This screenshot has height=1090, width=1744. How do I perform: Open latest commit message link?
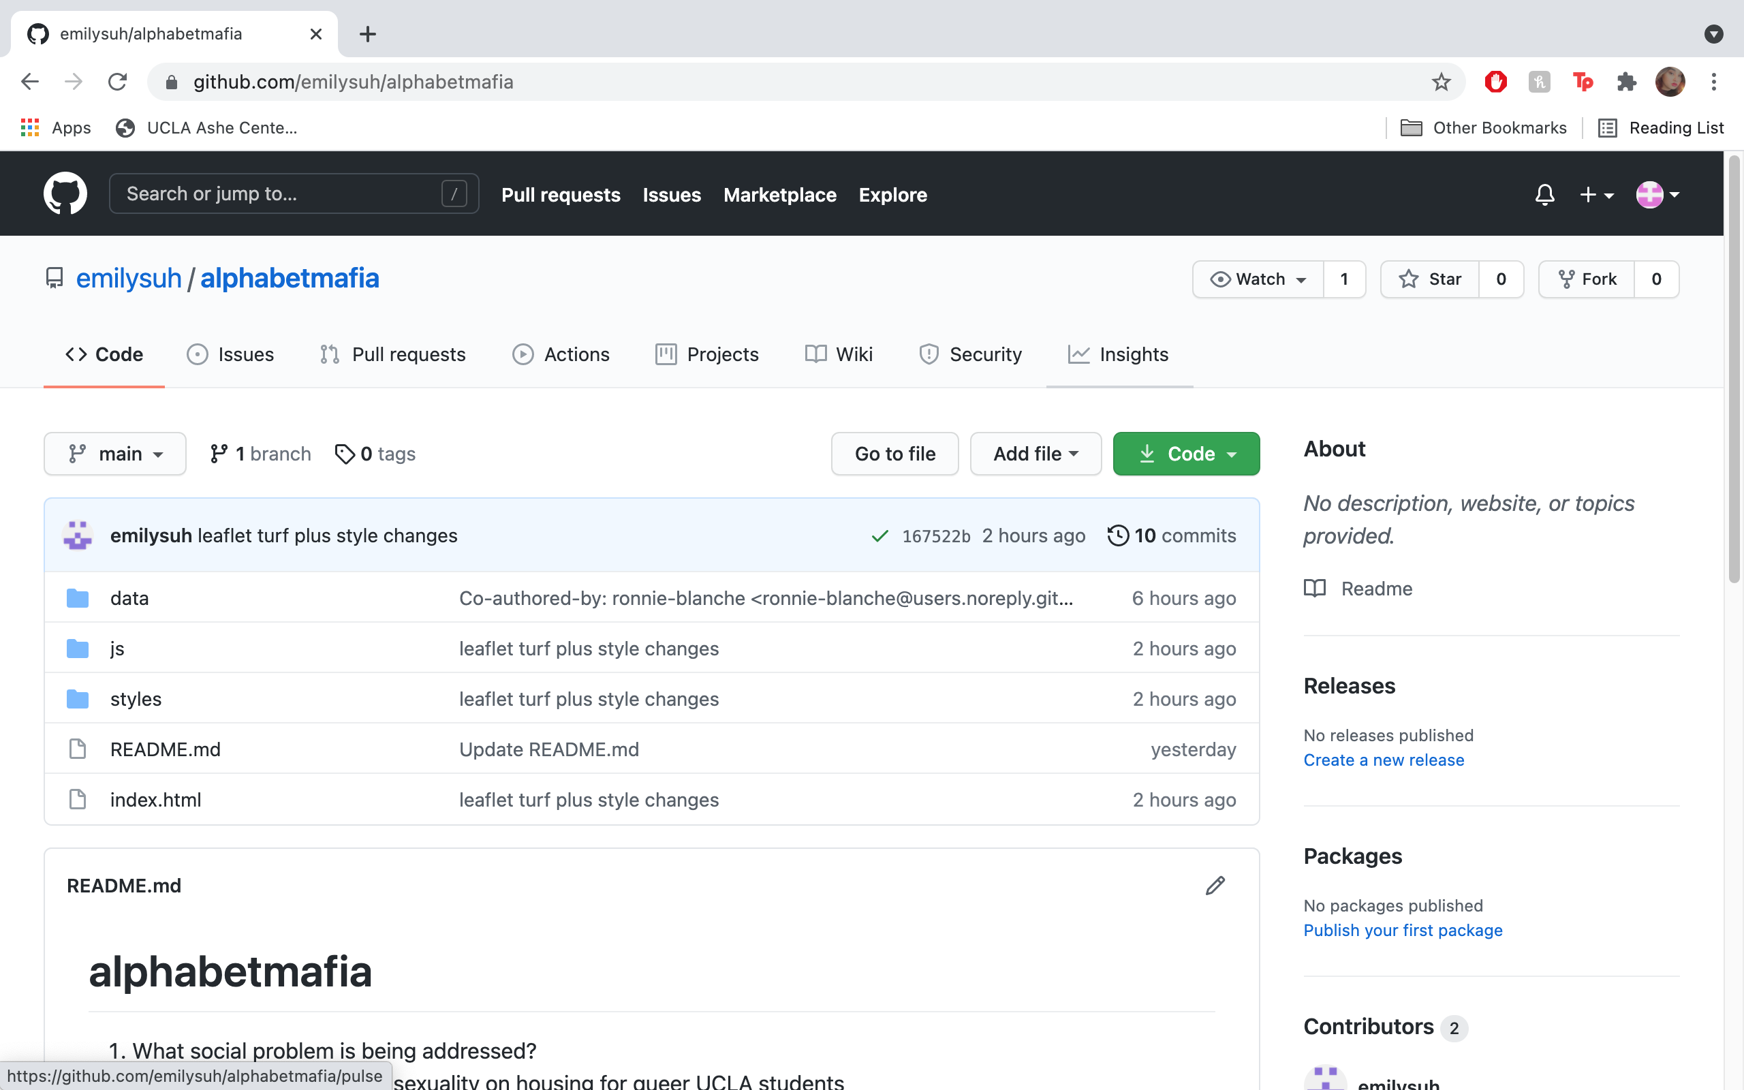(x=328, y=535)
